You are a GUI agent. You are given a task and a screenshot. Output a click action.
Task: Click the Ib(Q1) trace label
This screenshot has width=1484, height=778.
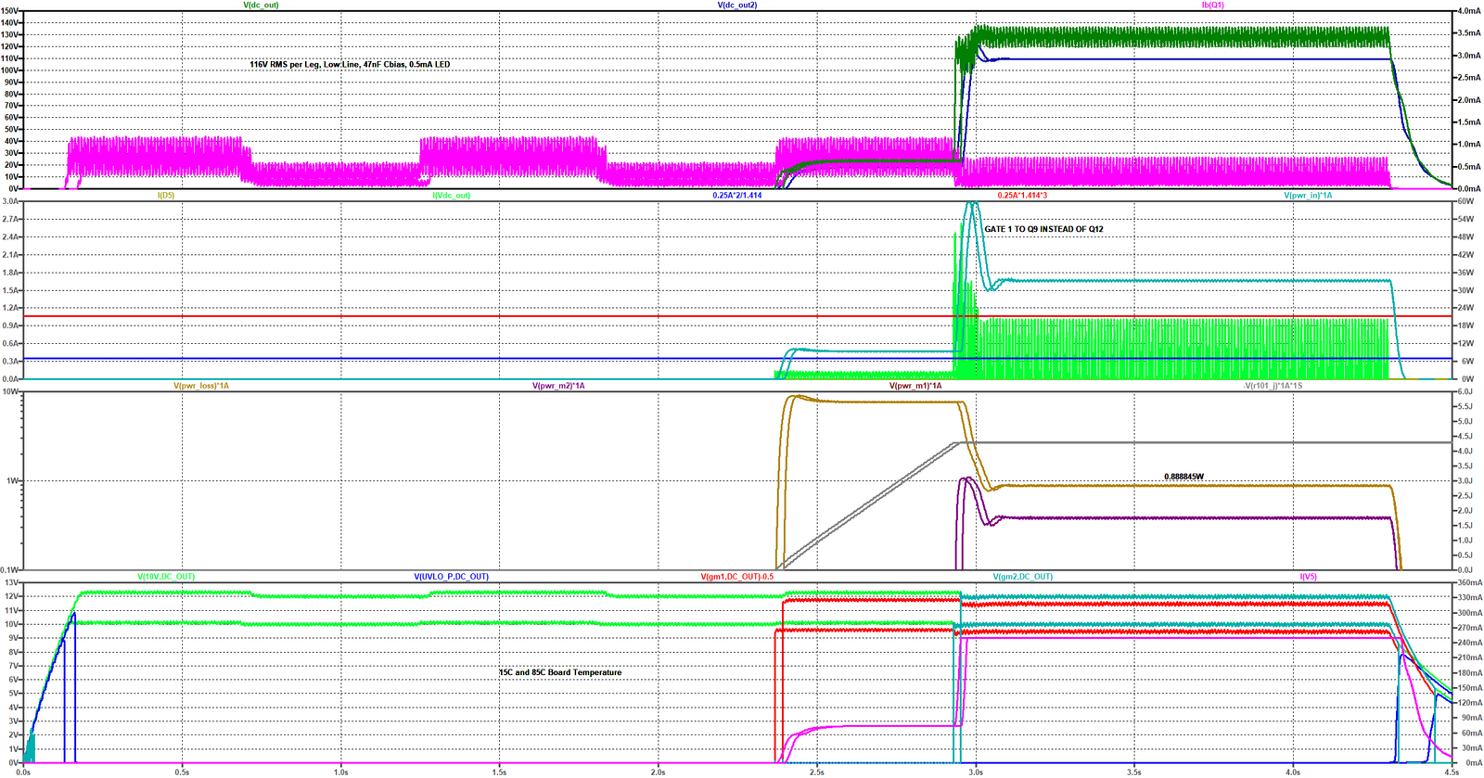click(1213, 6)
